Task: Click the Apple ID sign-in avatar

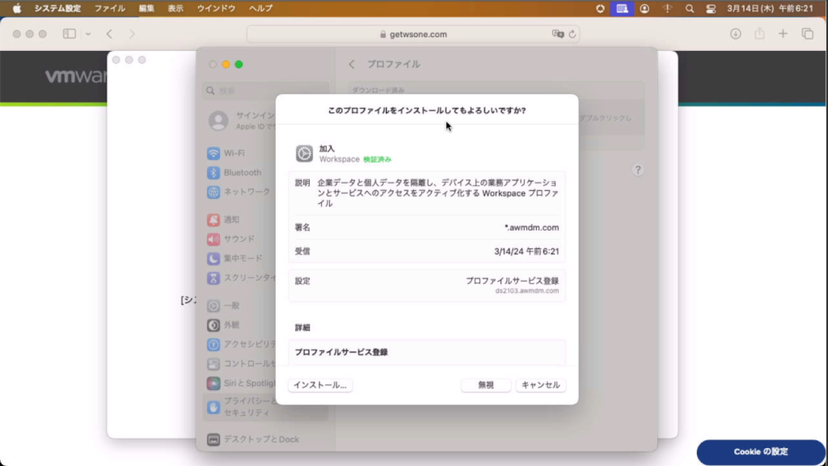Action: [218, 121]
